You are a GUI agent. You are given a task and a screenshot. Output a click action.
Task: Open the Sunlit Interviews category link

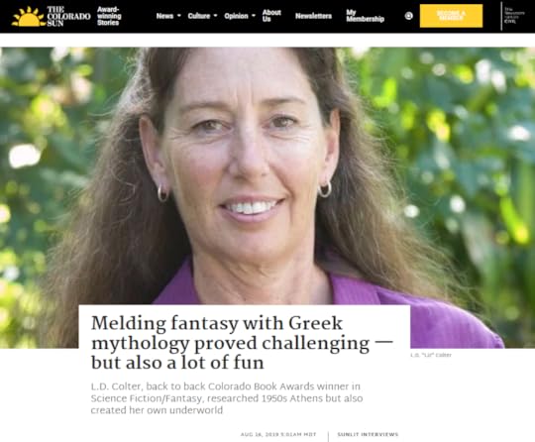click(x=368, y=434)
